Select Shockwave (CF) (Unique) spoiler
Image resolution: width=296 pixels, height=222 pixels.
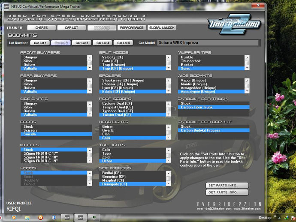pyautogui.click(x=133, y=80)
